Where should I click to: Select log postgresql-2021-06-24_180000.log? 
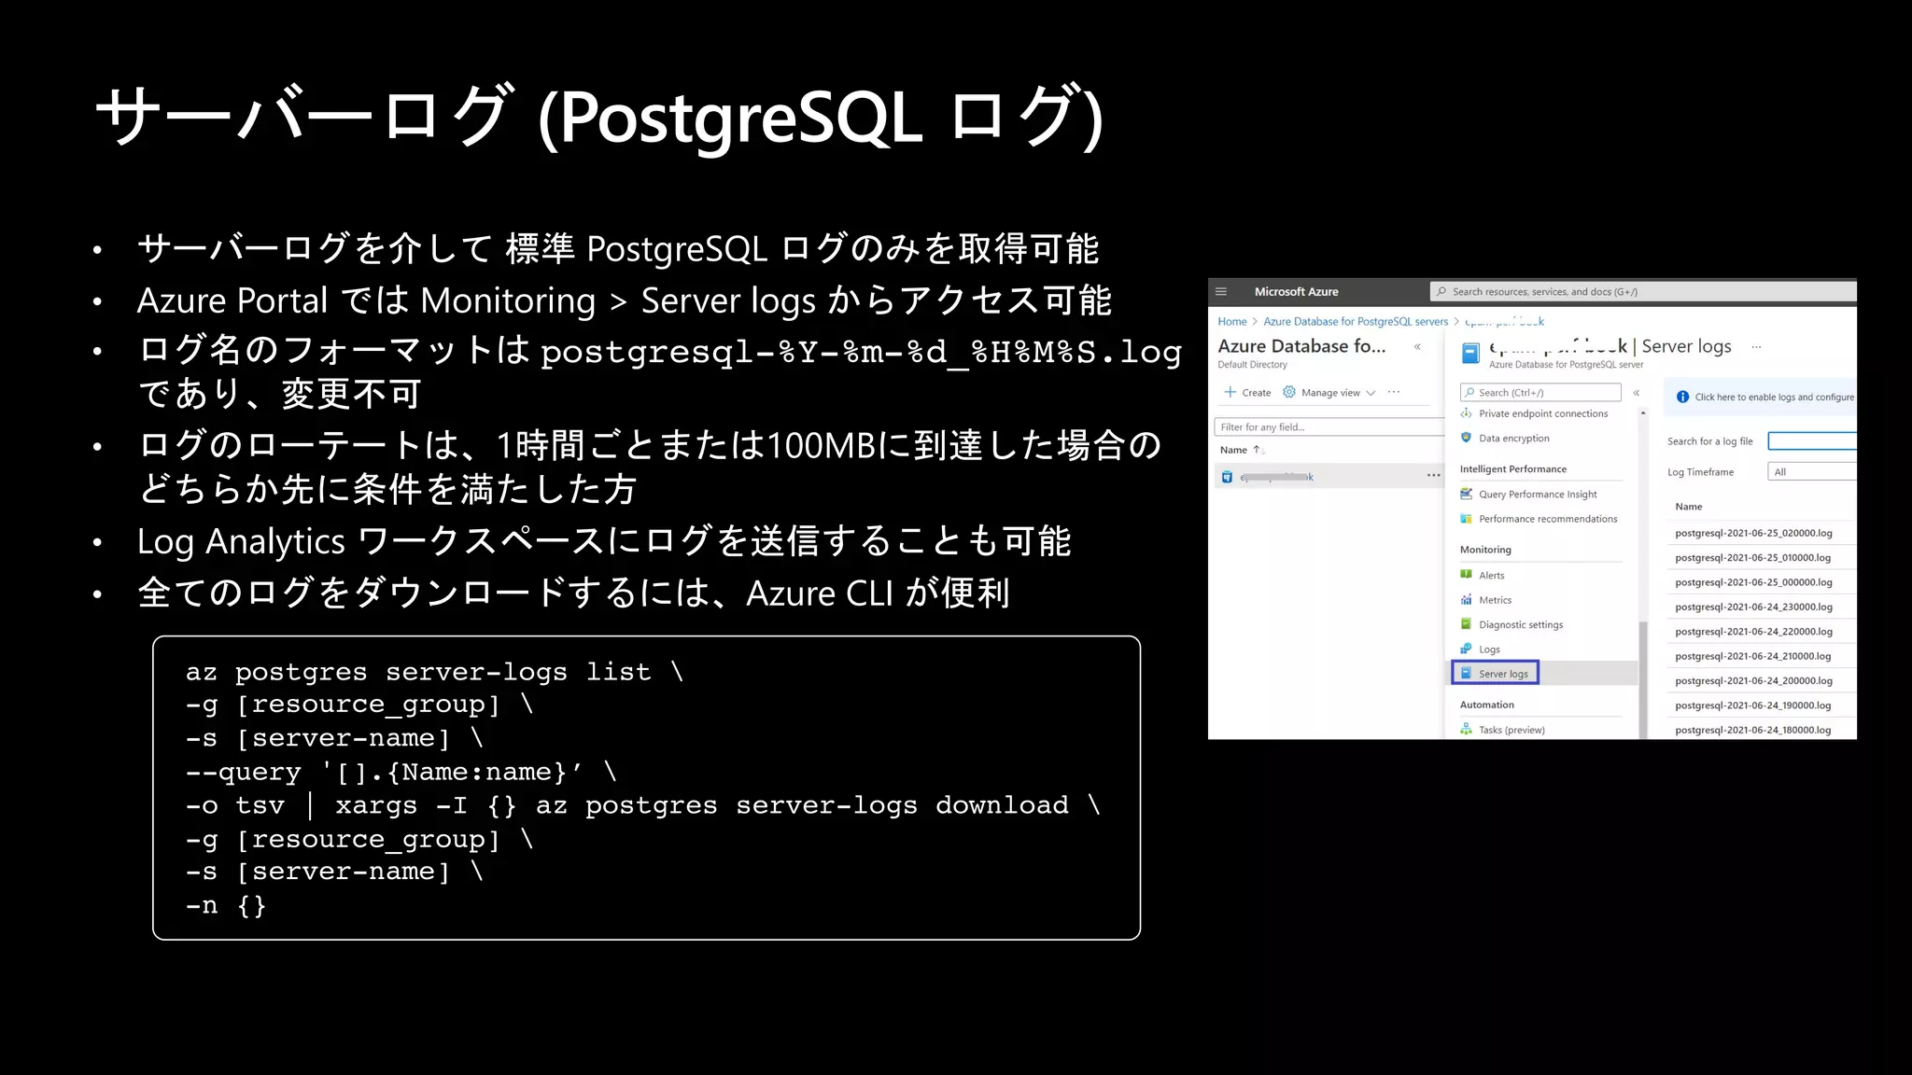[x=1752, y=730]
